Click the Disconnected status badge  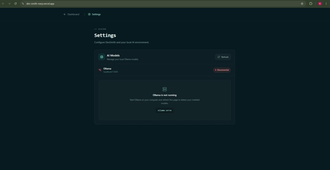(x=222, y=70)
